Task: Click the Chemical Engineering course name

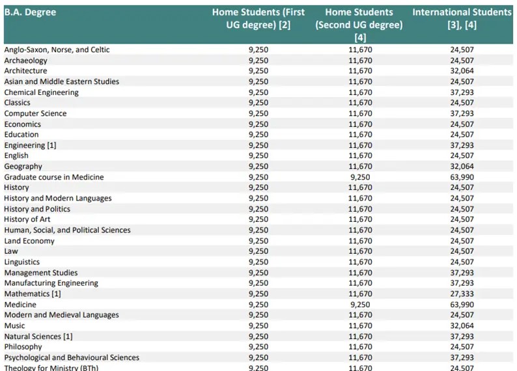Action: tap(41, 92)
